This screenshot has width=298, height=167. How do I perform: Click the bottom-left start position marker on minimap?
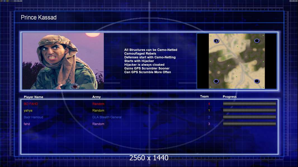216,81
